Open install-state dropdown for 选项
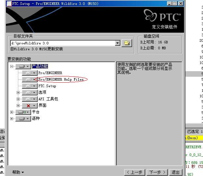This screenshot has width=203, height=176. [30, 92]
